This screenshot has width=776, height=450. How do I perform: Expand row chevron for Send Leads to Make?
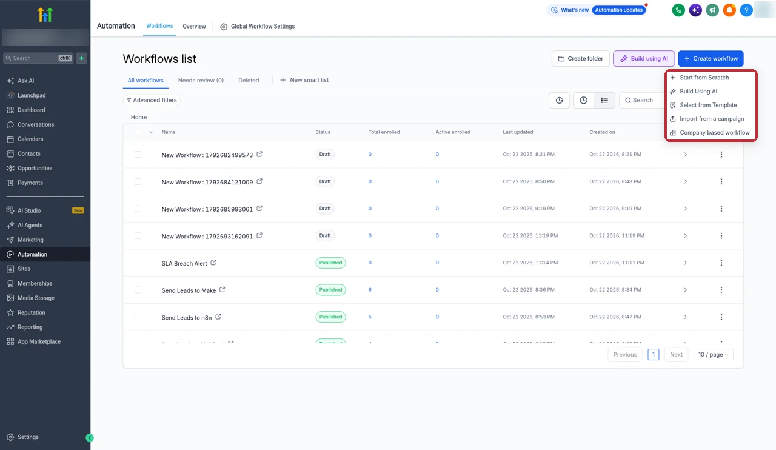pyautogui.click(x=686, y=290)
